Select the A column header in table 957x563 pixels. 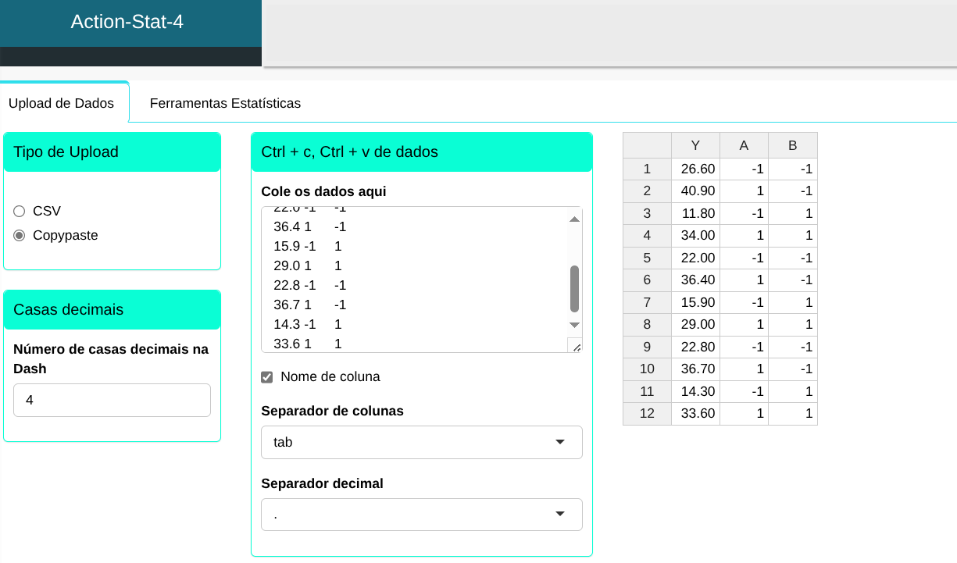(x=744, y=145)
